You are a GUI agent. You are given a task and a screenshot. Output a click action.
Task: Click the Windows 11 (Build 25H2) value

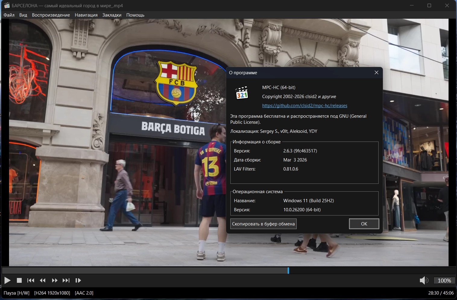click(x=309, y=201)
